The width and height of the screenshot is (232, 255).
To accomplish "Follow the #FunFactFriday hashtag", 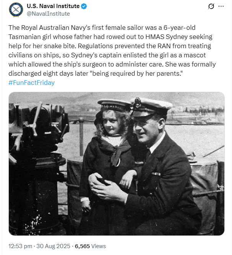I will coord(32,83).
